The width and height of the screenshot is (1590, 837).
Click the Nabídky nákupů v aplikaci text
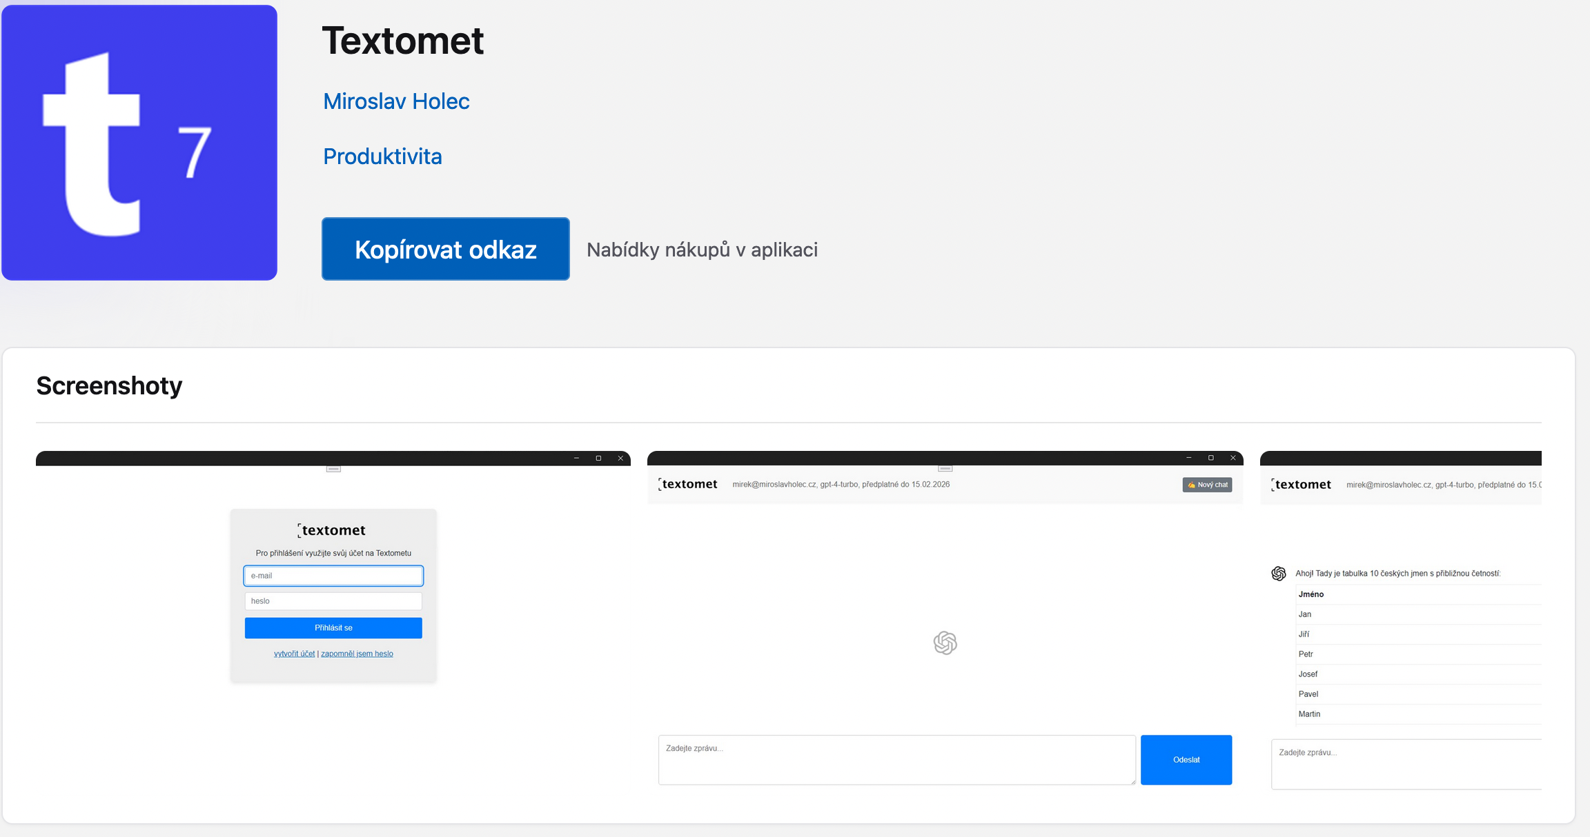pos(702,250)
